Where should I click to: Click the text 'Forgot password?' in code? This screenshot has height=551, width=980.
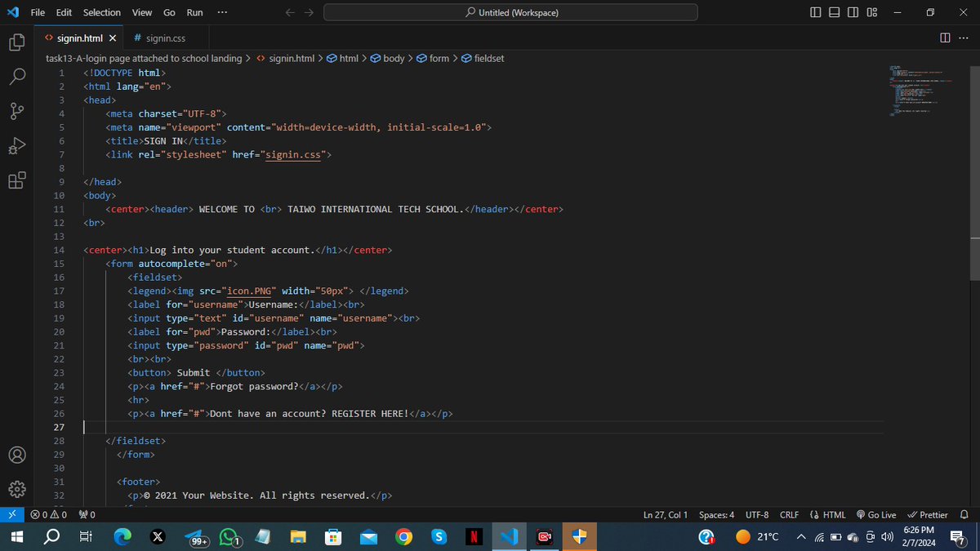pyautogui.click(x=254, y=386)
